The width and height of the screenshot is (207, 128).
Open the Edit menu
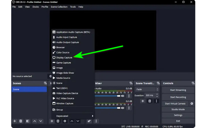coord(20,7)
